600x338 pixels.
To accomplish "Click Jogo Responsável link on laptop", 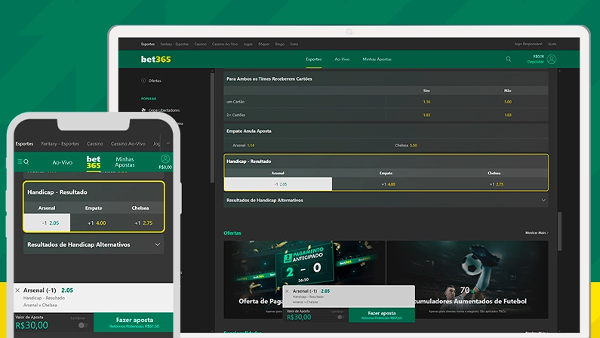I will coord(528,44).
